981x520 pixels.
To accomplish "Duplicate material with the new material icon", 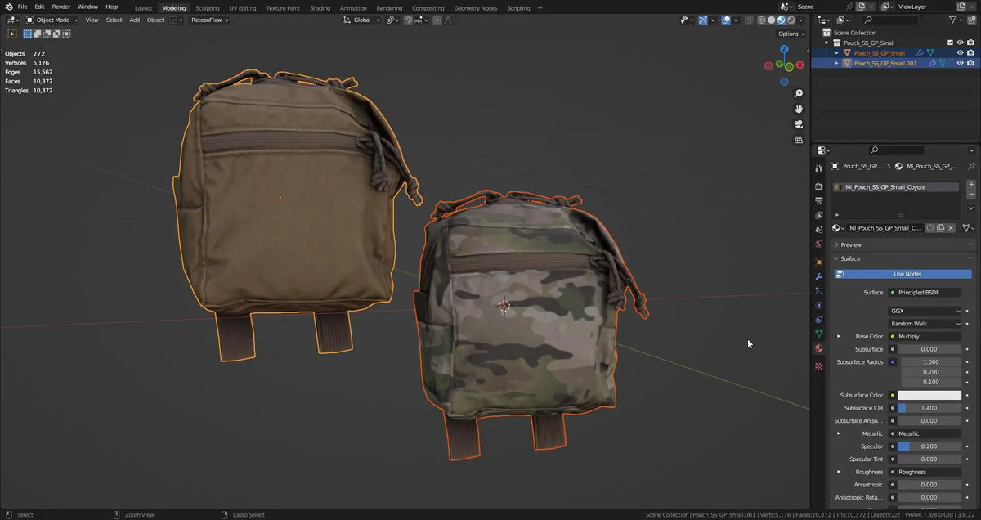I will [940, 228].
